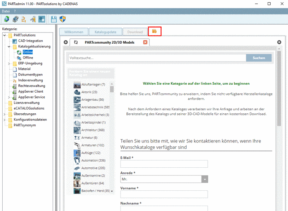288x211 pixels.
Task: Click the Armaturen (102) thumbnail
Action: point(77,146)
